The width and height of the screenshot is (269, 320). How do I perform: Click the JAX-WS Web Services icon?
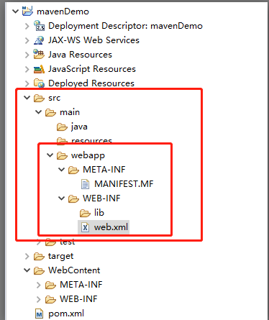point(39,40)
